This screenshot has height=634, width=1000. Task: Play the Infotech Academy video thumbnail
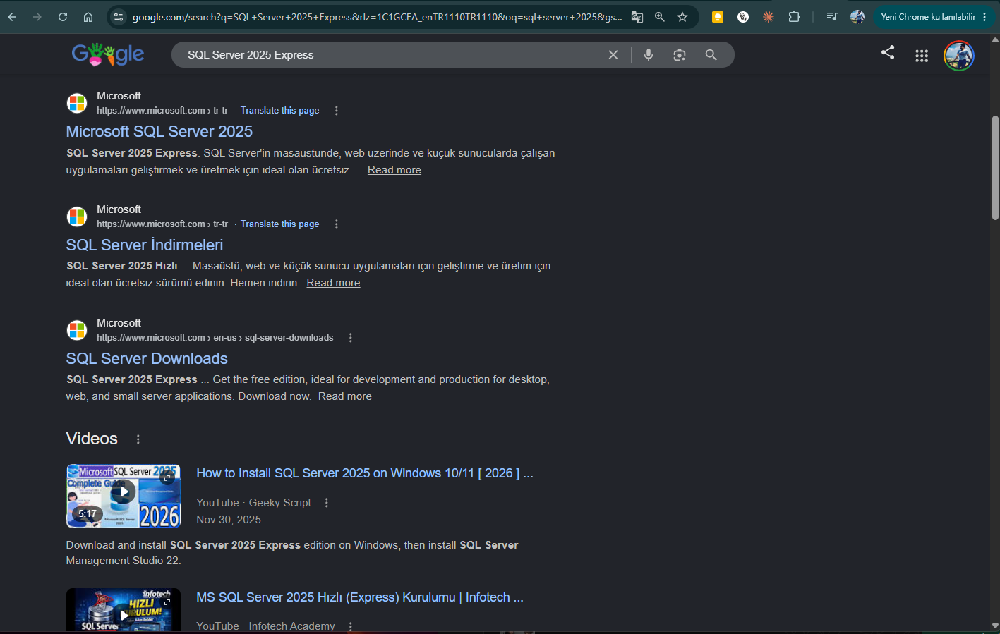124,610
